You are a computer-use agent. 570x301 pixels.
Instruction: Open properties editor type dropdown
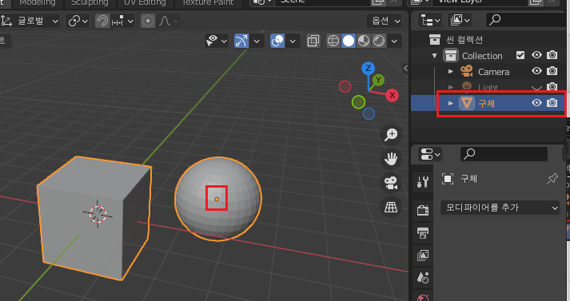[429, 154]
